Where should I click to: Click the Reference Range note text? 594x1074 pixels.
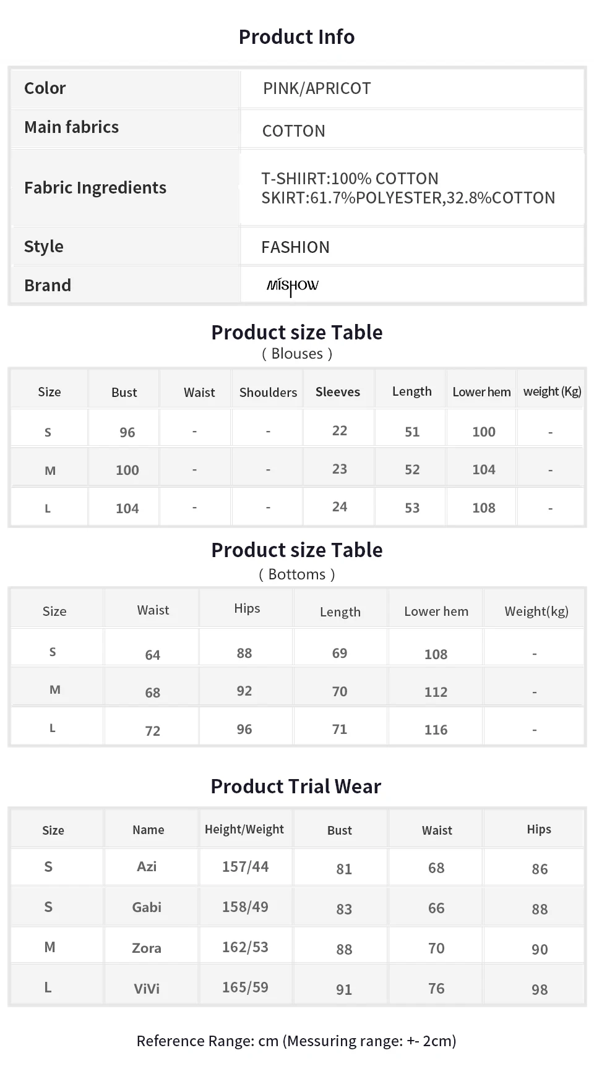coord(296,1041)
